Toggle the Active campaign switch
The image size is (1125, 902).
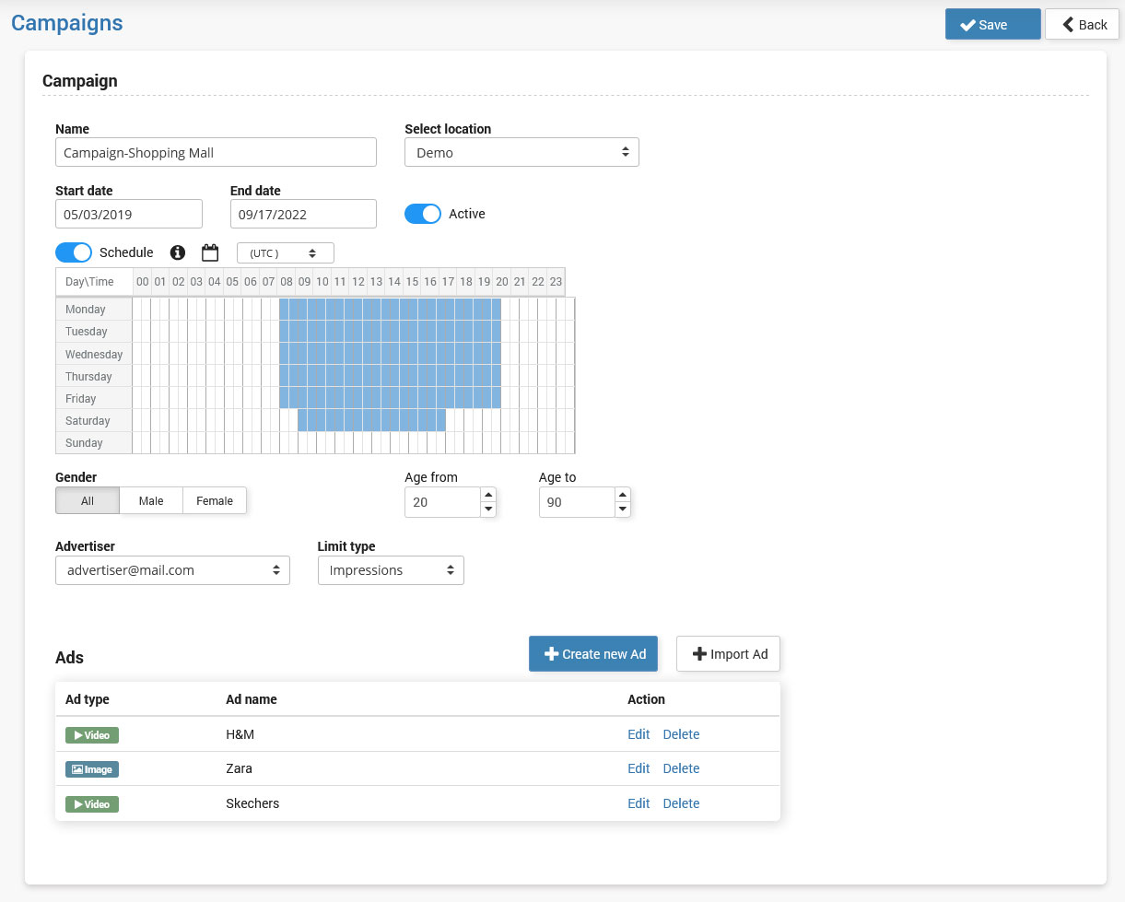click(423, 214)
